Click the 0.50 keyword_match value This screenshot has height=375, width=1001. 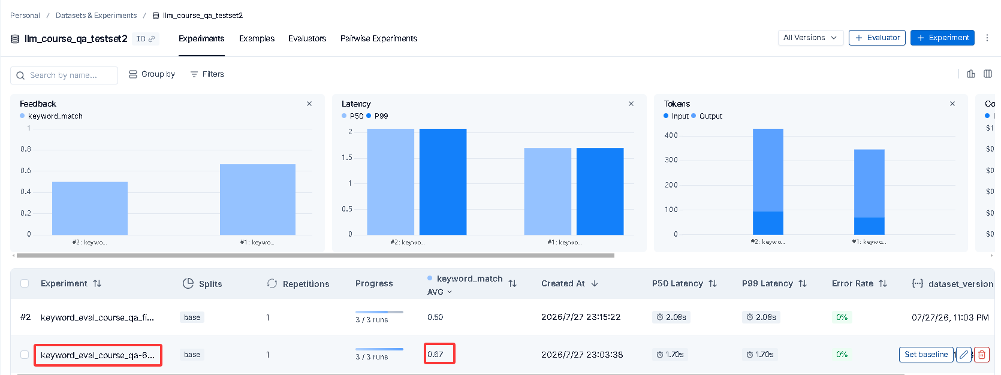point(435,317)
